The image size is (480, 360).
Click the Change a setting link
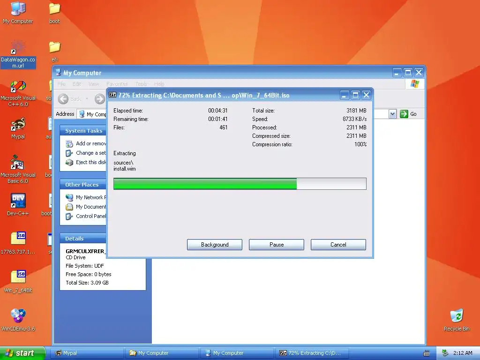[91, 153]
